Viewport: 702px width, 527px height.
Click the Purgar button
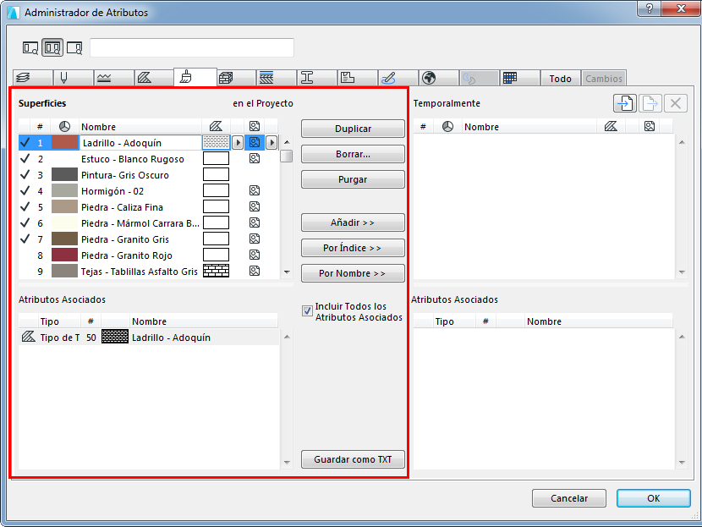click(353, 179)
